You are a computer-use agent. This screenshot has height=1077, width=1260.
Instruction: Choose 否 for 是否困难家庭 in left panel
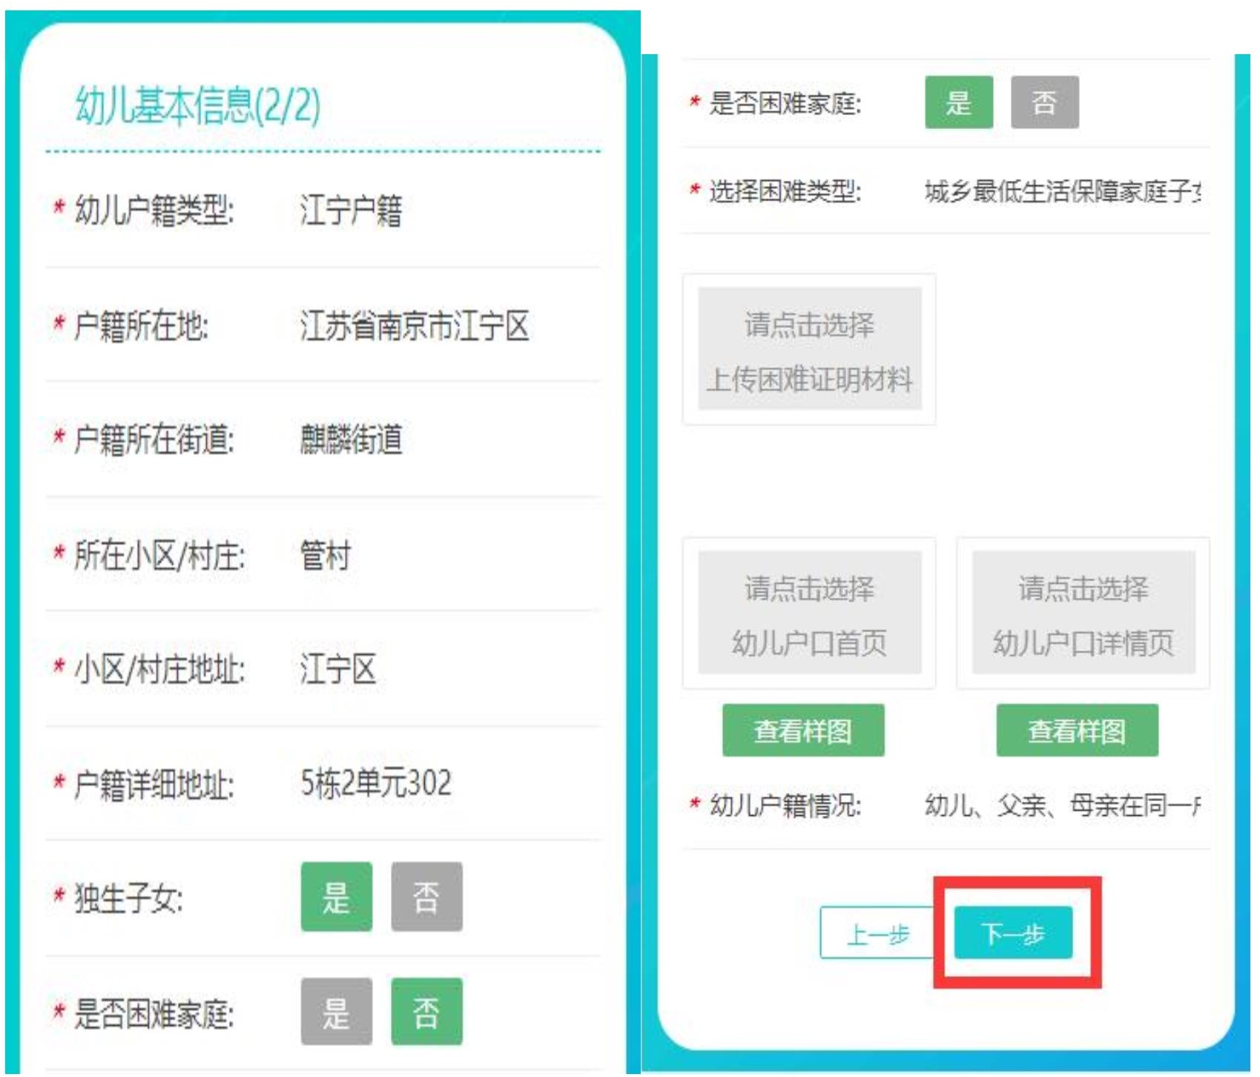point(426,1012)
